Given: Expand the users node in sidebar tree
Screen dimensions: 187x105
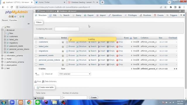Looking at the screenshot, I should click(5, 52).
